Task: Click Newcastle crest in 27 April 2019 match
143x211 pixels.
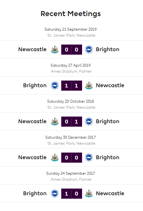Action: click(x=89, y=86)
